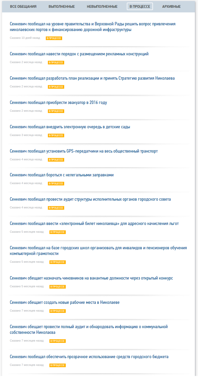Click the В ПРОЦЕССЕ badge under the эвакуатор promise
The height and width of the screenshot is (377, 198).
(x=56, y=111)
